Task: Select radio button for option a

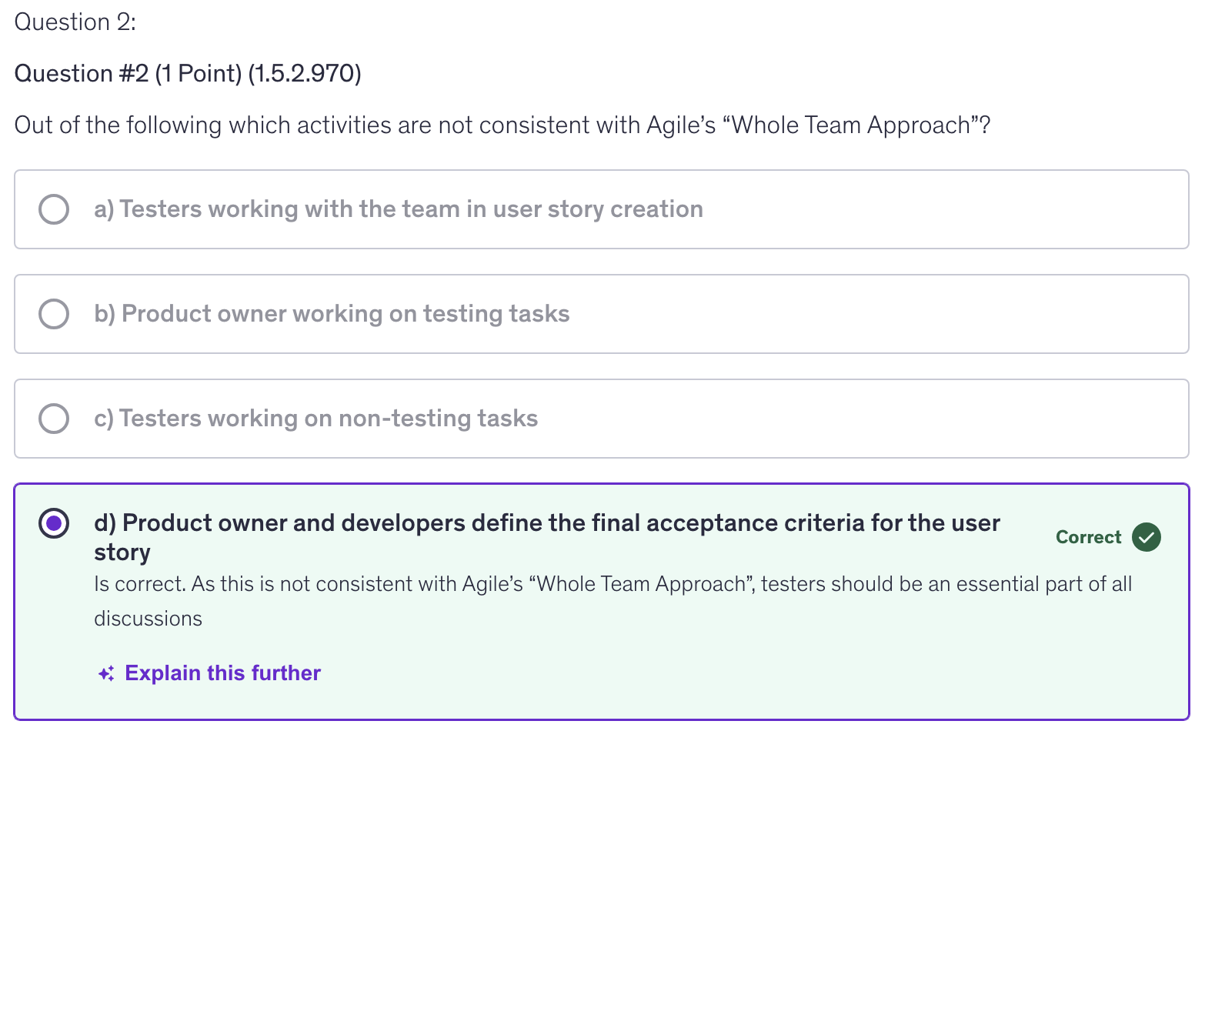Action: pos(54,209)
